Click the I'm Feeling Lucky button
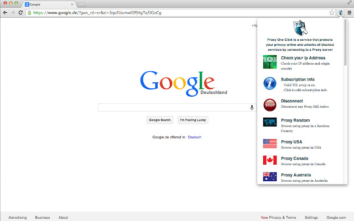 tap(193, 120)
